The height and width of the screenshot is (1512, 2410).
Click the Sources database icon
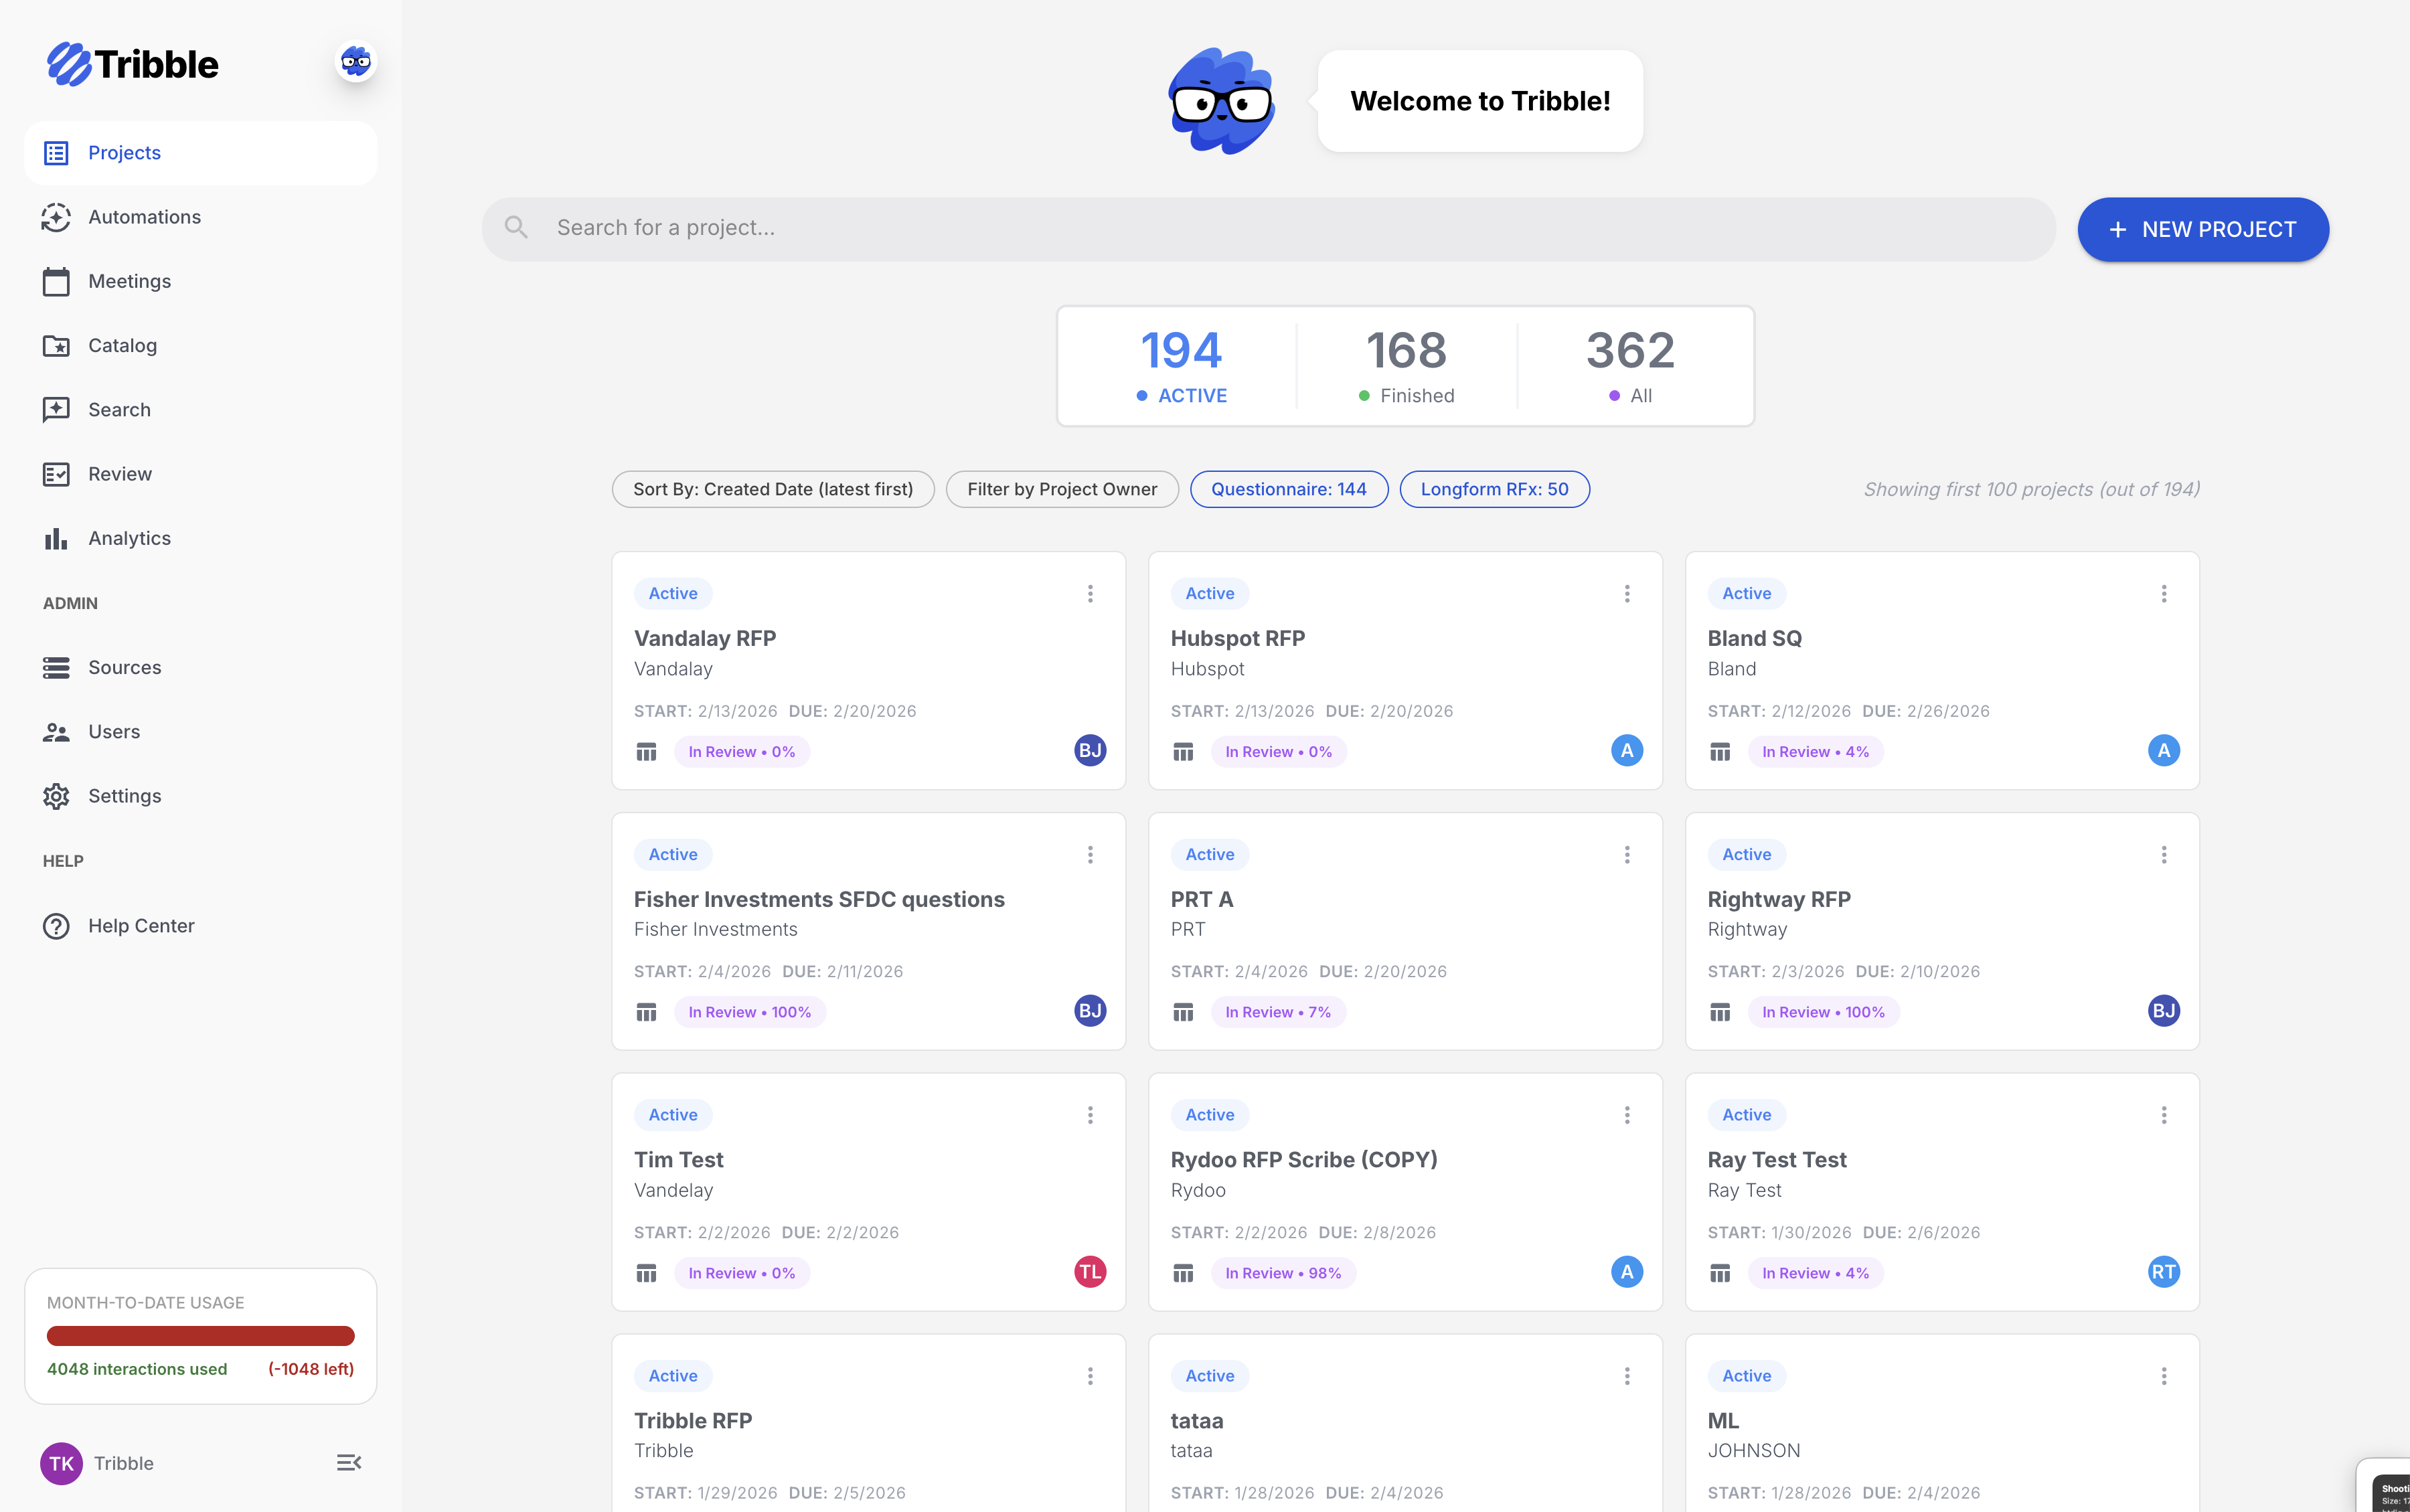pyautogui.click(x=56, y=667)
